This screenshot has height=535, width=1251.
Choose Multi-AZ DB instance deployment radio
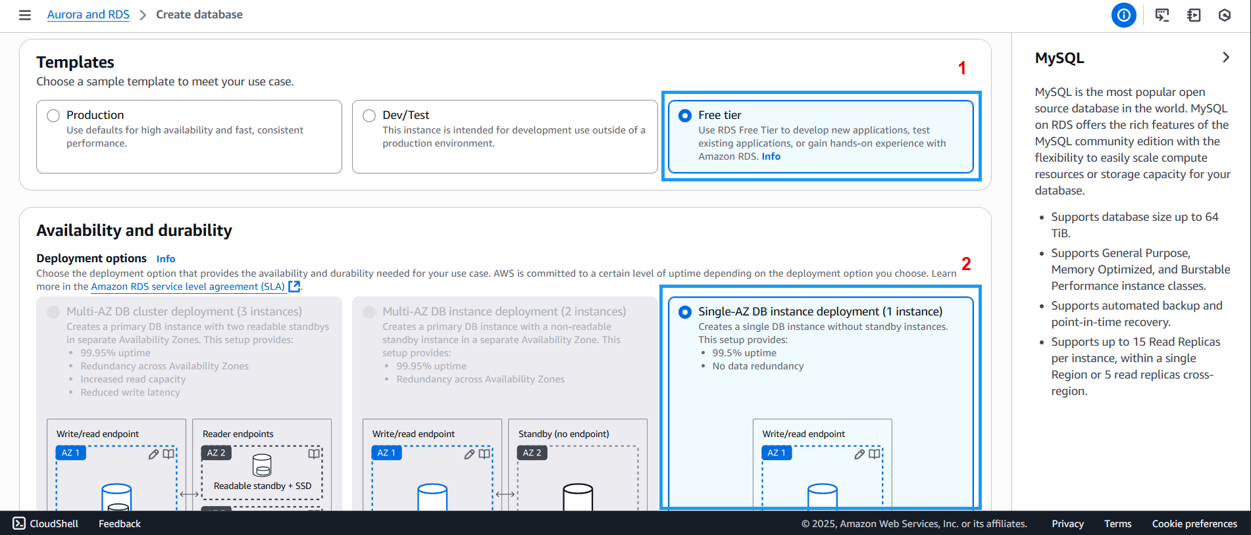click(369, 312)
